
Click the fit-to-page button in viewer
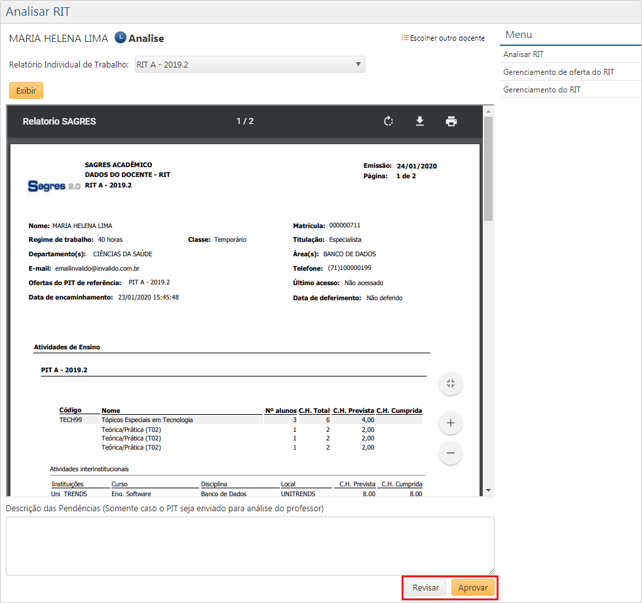point(451,384)
